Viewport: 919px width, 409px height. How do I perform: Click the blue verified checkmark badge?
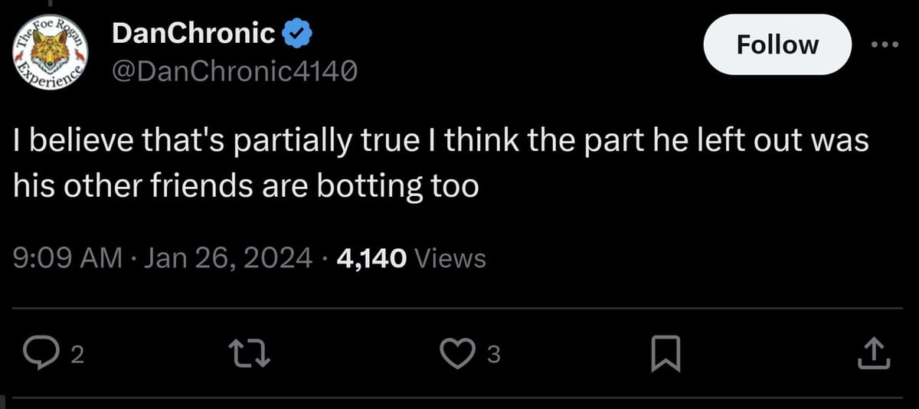point(296,33)
